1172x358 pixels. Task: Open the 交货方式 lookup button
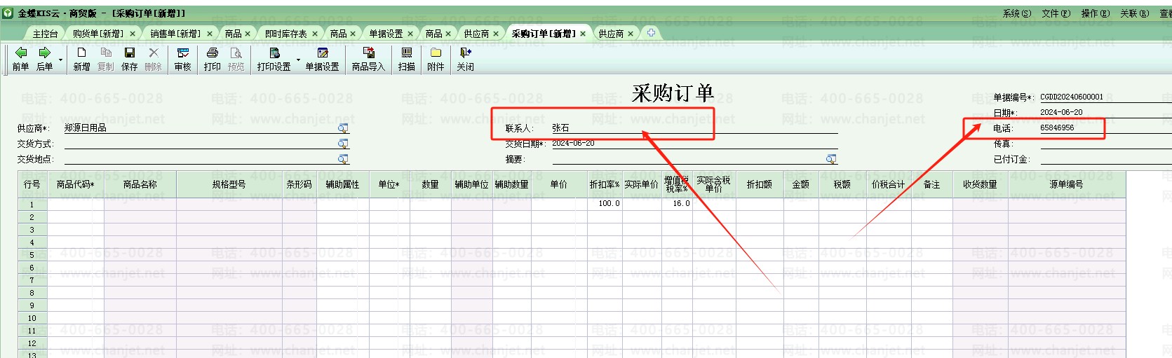click(x=343, y=144)
